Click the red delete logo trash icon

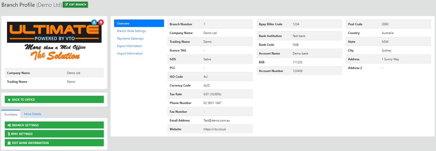pos(101,22)
